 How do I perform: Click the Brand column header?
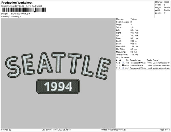pos(155,60)
